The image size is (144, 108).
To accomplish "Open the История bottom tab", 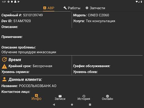I will pyautogui.click(x=84, y=98).
